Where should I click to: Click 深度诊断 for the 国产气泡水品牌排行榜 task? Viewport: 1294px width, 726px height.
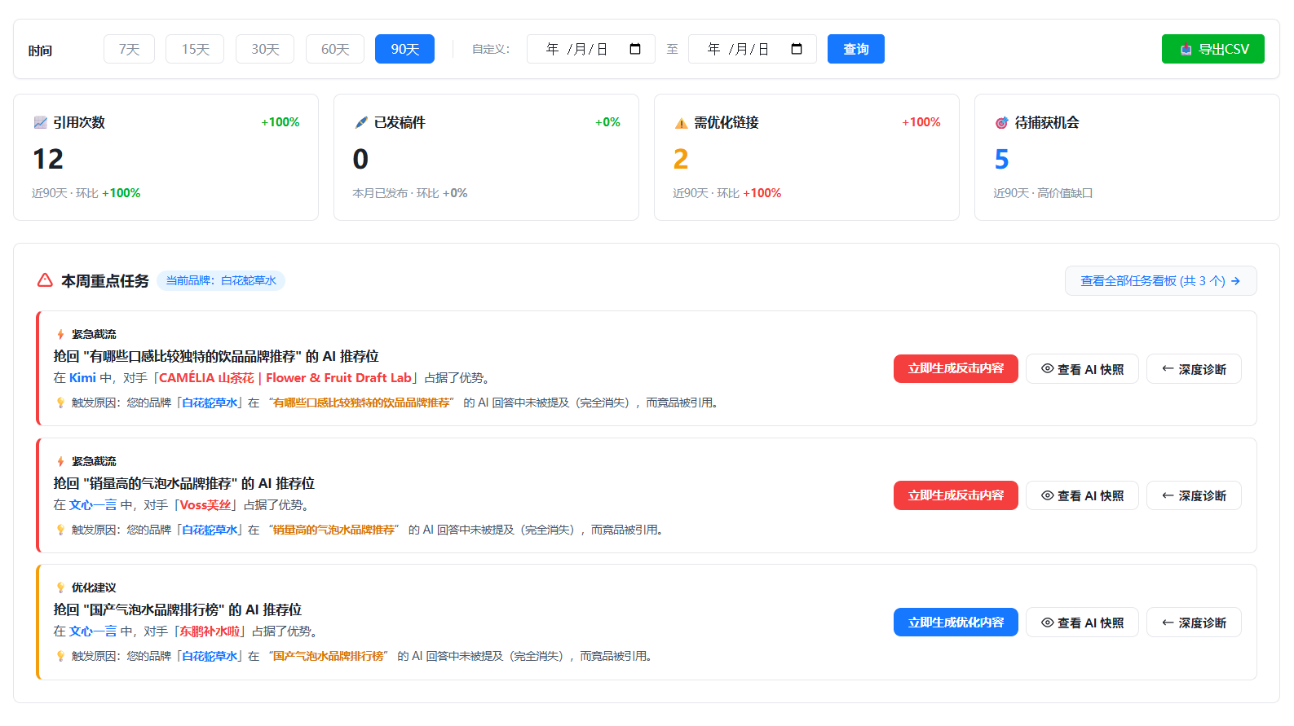tap(1194, 623)
